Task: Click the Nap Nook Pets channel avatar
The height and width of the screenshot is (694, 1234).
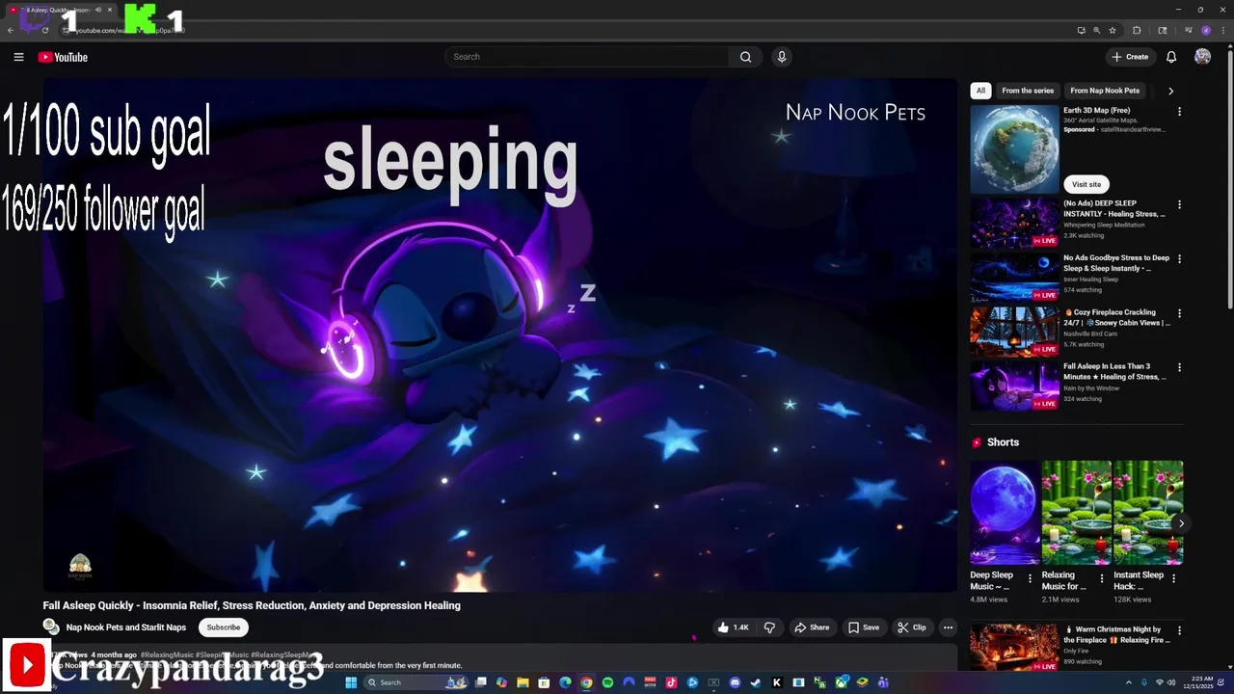Action: tap(51, 627)
